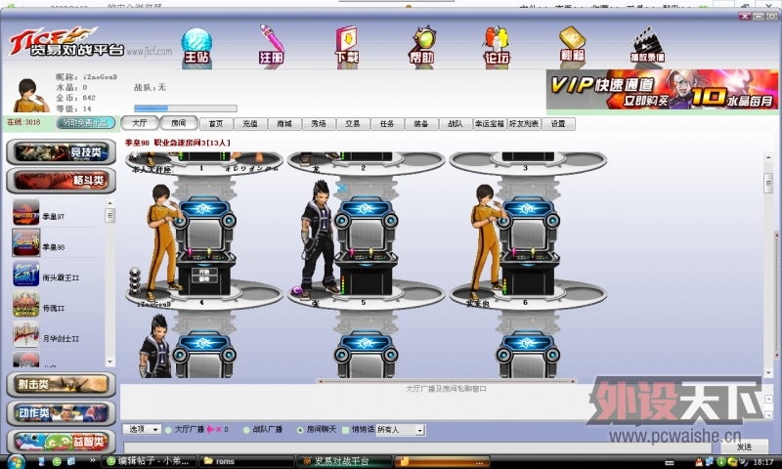
Task: Click the black-outfit character at table 5
Action: pyautogui.click(x=320, y=238)
